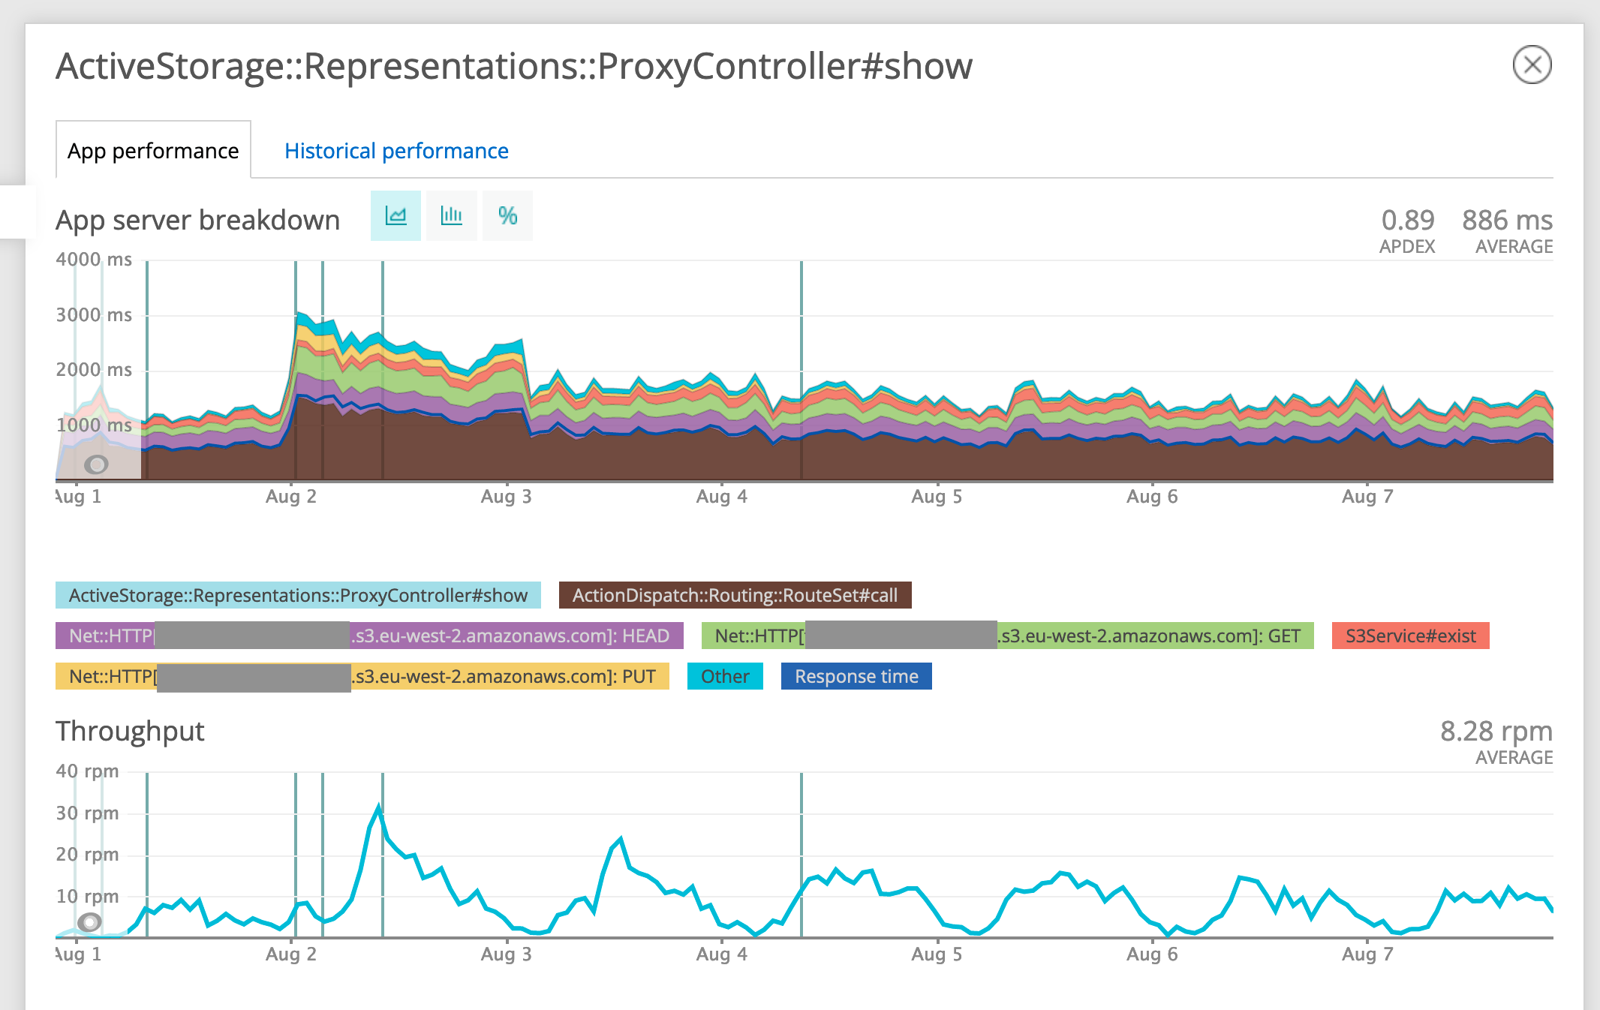Close the ProxyController#show dialog

(x=1532, y=65)
